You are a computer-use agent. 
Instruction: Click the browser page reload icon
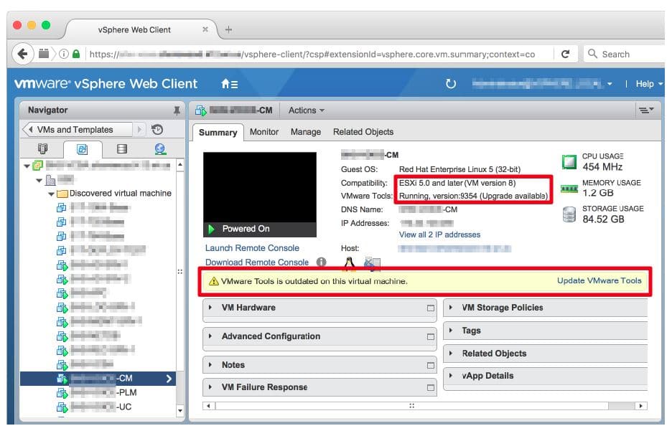pyautogui.click(x=566, y=53)
